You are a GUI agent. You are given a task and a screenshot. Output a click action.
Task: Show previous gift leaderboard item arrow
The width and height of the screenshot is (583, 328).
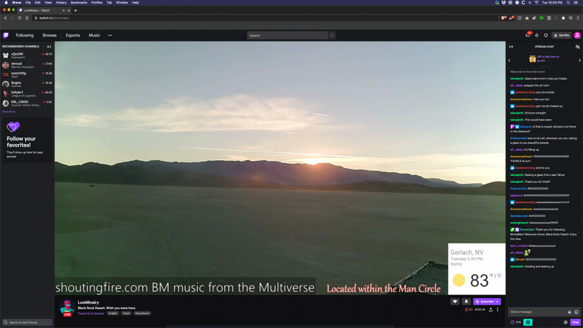(509, 60)
